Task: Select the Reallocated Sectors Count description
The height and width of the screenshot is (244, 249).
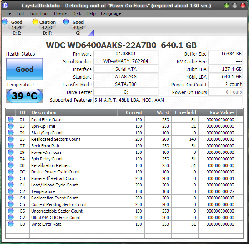Action: tap(56, 139)
